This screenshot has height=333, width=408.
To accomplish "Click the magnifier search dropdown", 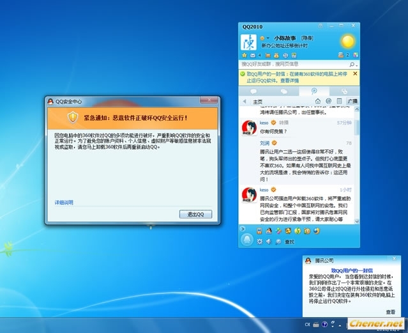I will (x=353, y=65).
